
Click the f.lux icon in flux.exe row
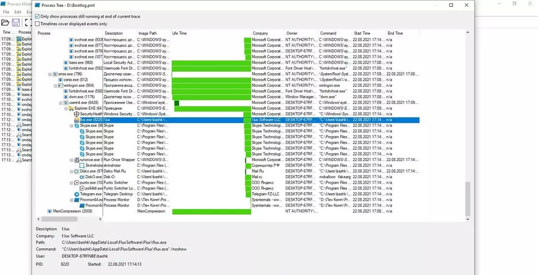[x=77, y=120]
